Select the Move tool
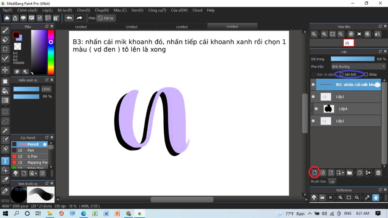The height and width of the screenshot is (218, 388). click(5, 70)
